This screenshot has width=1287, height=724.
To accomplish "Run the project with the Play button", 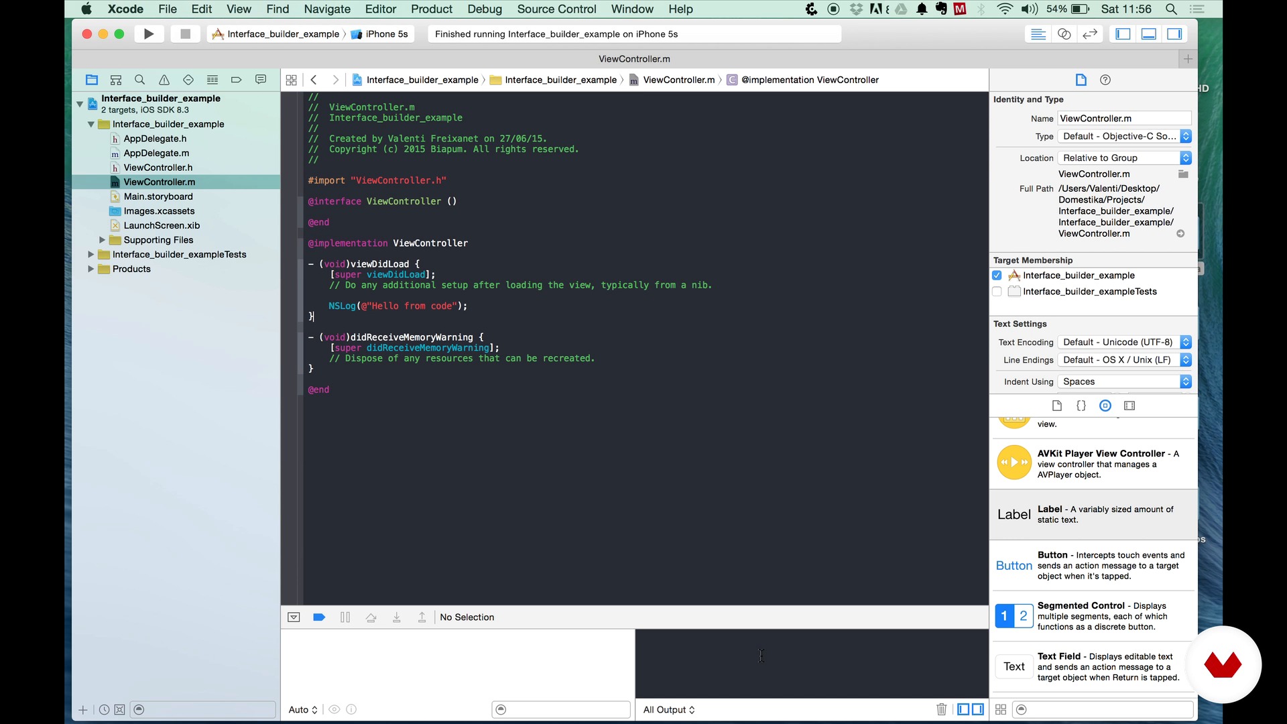I will pyautogui.click(x=149, y=34).
